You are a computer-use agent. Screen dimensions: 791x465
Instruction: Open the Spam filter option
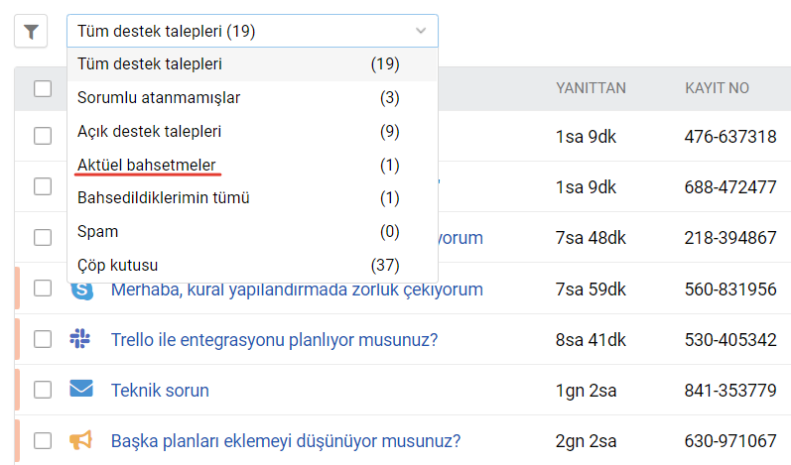97,231
